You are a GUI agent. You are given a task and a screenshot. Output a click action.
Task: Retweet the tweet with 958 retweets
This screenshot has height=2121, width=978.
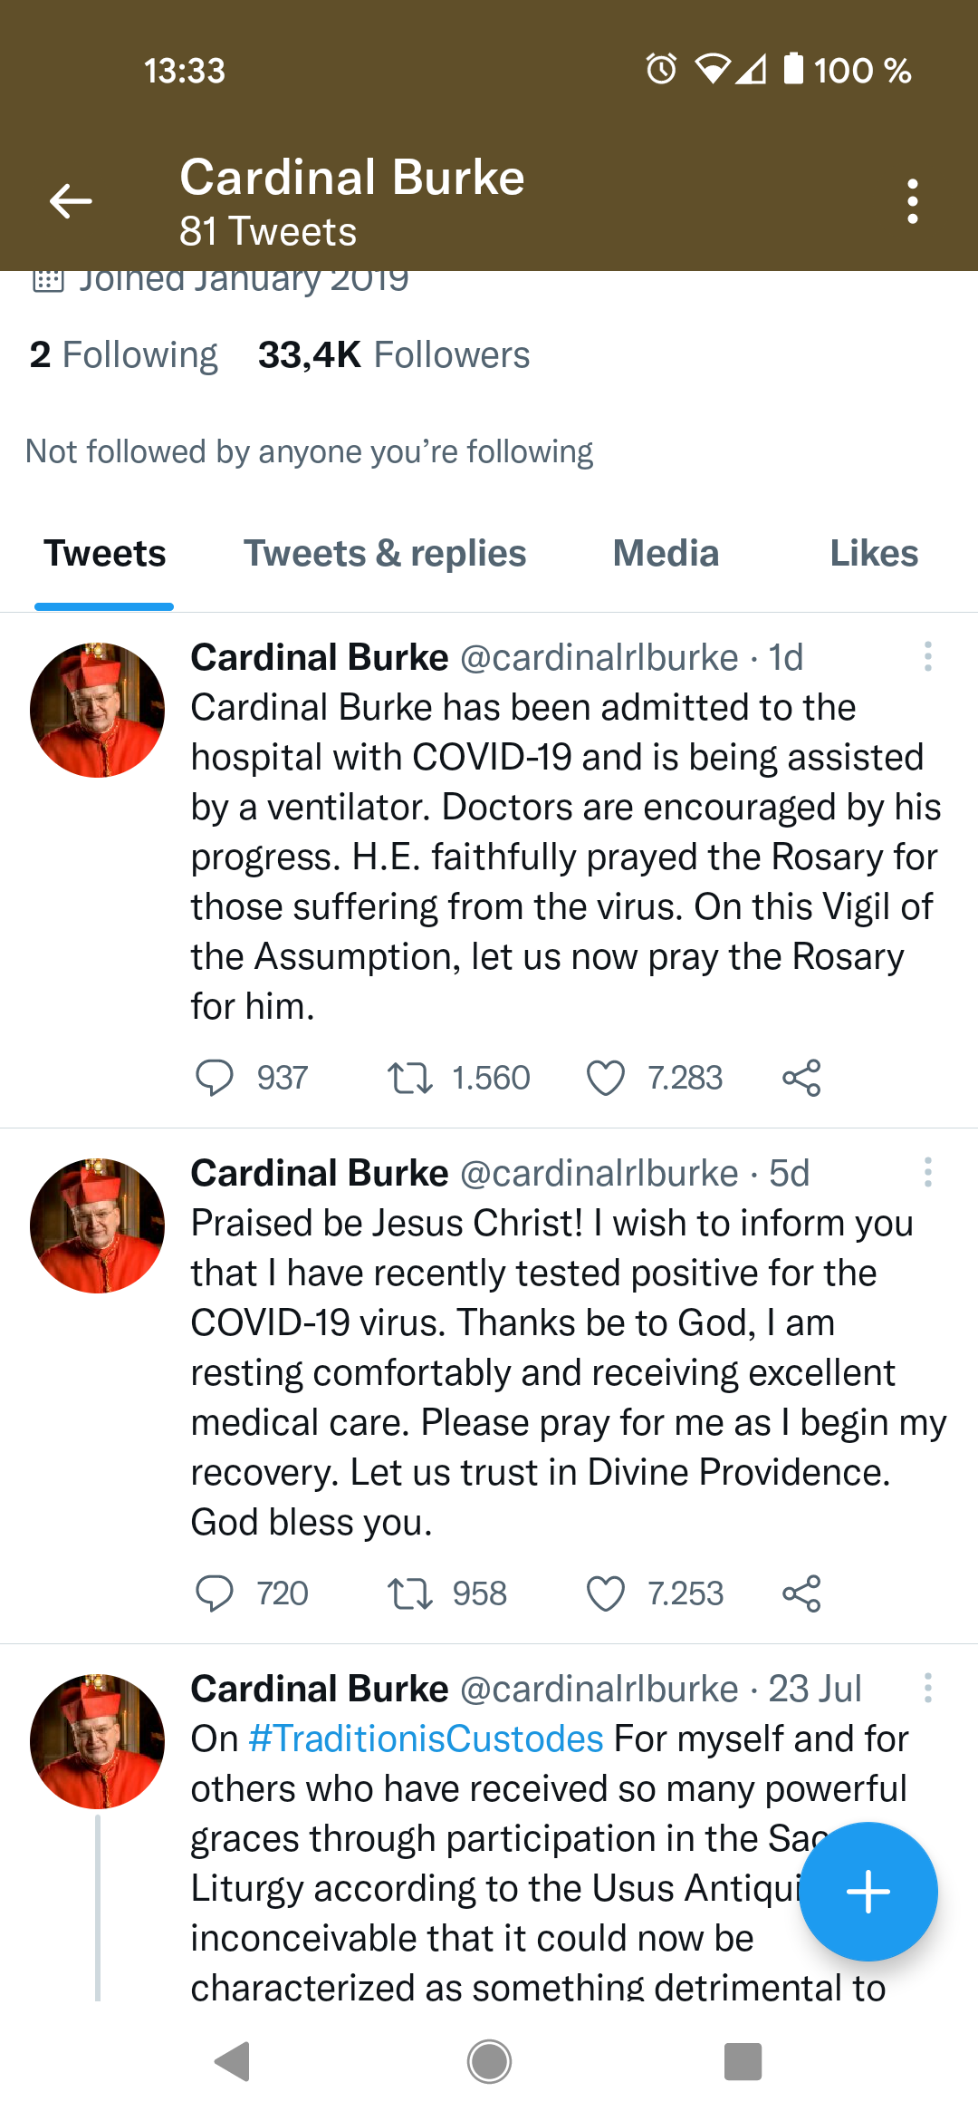click(409, 1593)
